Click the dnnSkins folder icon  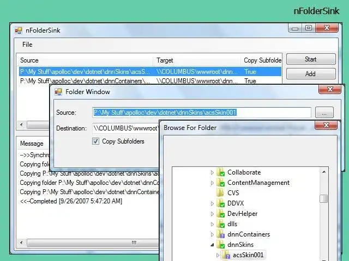221,245
